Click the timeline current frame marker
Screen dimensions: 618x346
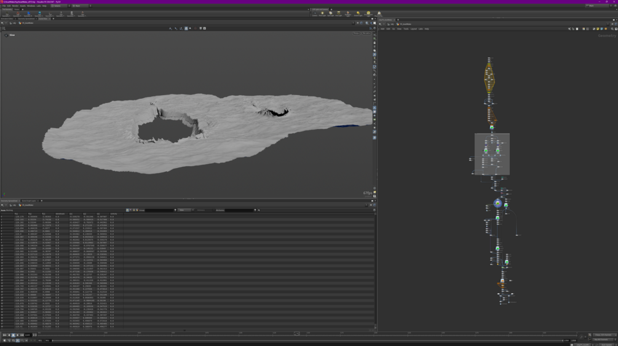[297, 333]
